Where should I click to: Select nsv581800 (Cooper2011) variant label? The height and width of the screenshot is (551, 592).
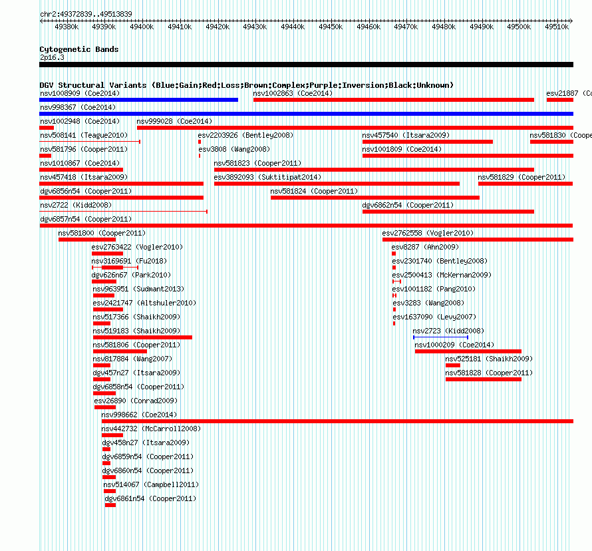point(102,233)
